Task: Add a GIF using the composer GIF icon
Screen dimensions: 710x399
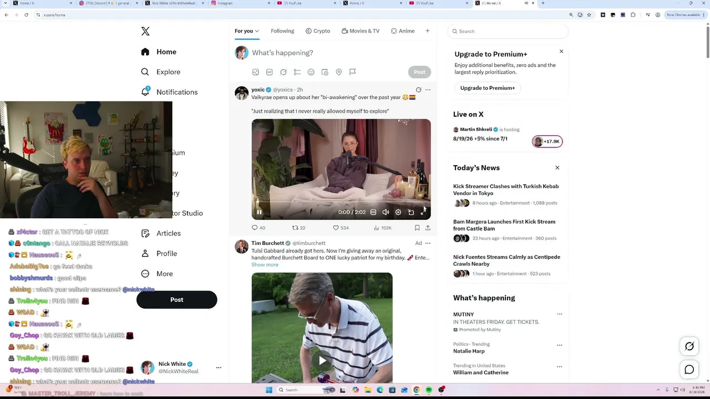Action: (x=270, y=72)
